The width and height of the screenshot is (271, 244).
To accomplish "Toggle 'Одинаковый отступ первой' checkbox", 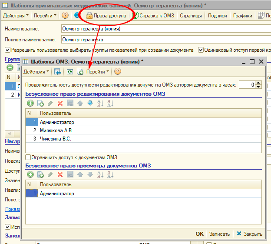I will pyautogui.click(x=201, y=50).
